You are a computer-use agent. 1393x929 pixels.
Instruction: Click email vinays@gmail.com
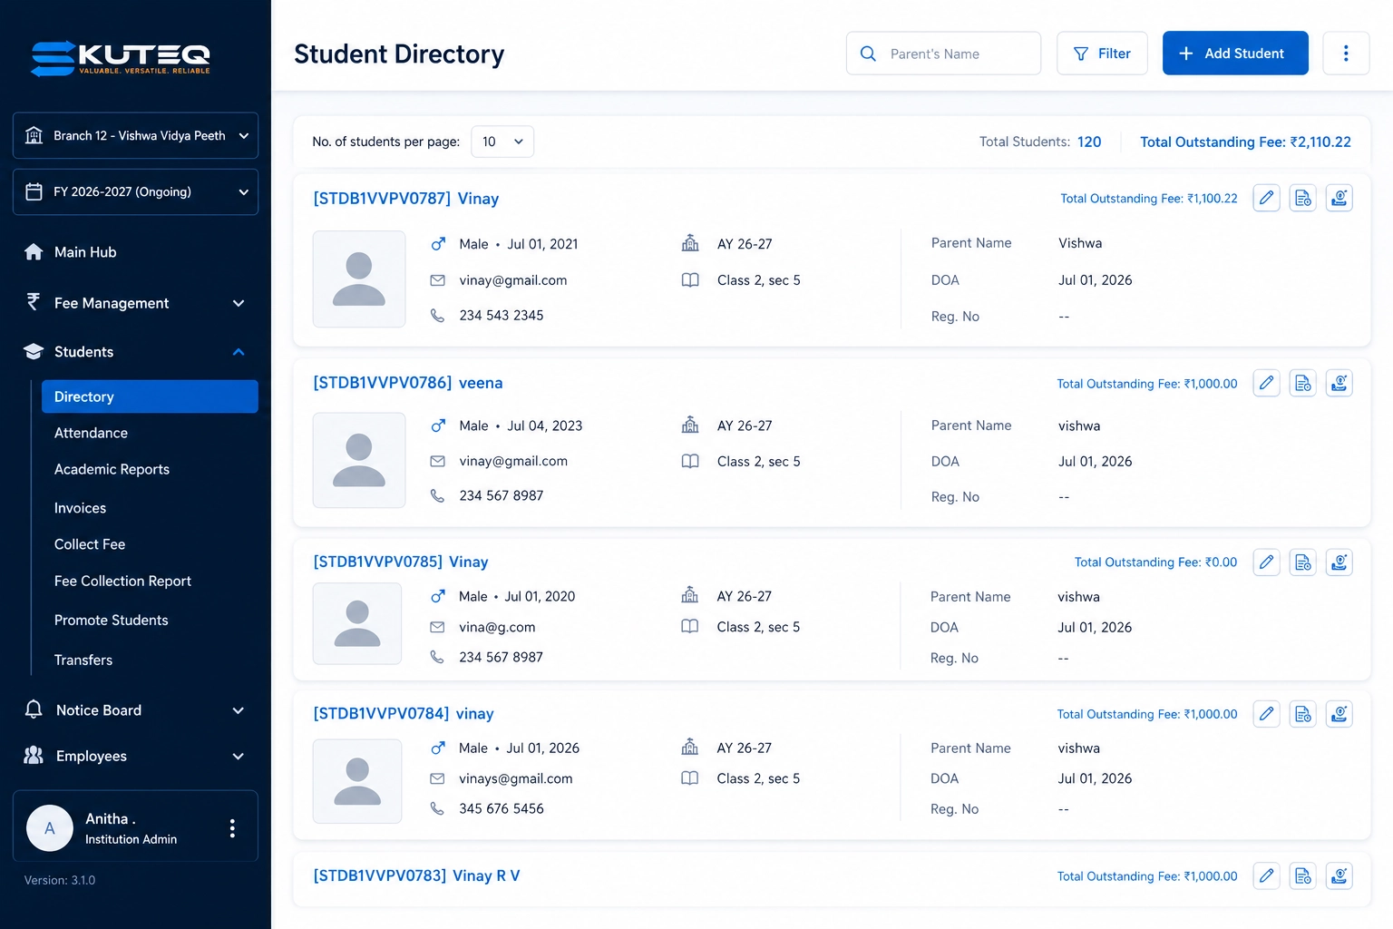pyautogui.click(x=515, y=778)
